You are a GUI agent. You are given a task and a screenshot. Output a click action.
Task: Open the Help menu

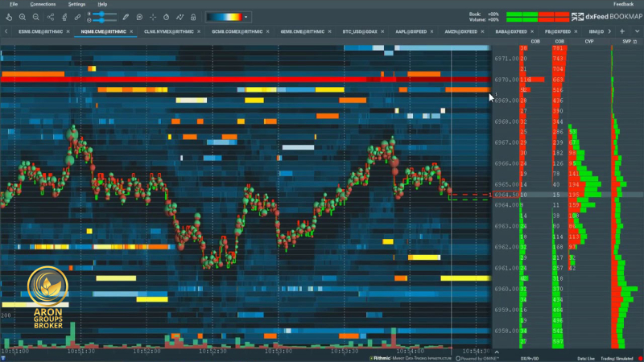(x=102, y=4)
